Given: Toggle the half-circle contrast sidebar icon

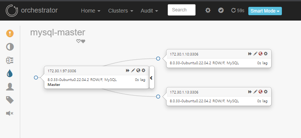Looking at the screenshot, I should pos(10,47).
